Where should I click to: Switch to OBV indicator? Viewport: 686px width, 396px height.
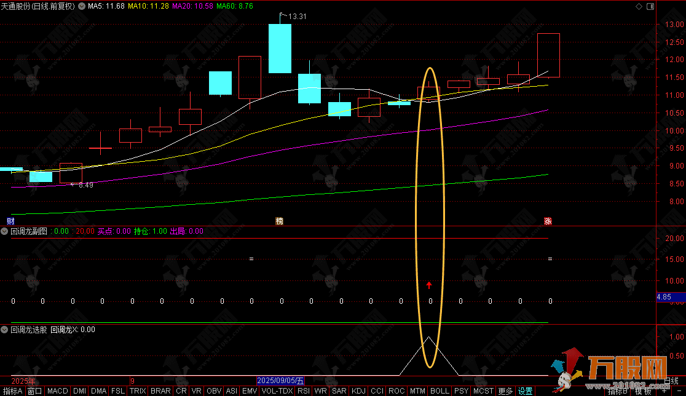214,390
